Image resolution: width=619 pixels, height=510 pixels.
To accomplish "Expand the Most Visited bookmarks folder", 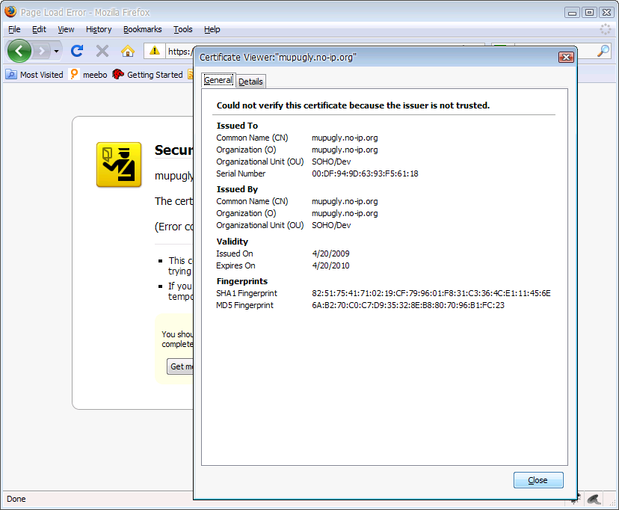I will click(34, 75).
